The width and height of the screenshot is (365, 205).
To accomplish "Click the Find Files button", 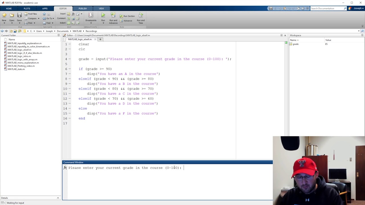I will click(x=31, y=14).
